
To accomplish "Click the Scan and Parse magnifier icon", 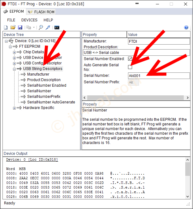I will 41,28.
